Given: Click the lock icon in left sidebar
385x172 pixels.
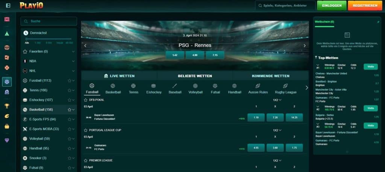Looking at the screenshot, I should [7, 126].
